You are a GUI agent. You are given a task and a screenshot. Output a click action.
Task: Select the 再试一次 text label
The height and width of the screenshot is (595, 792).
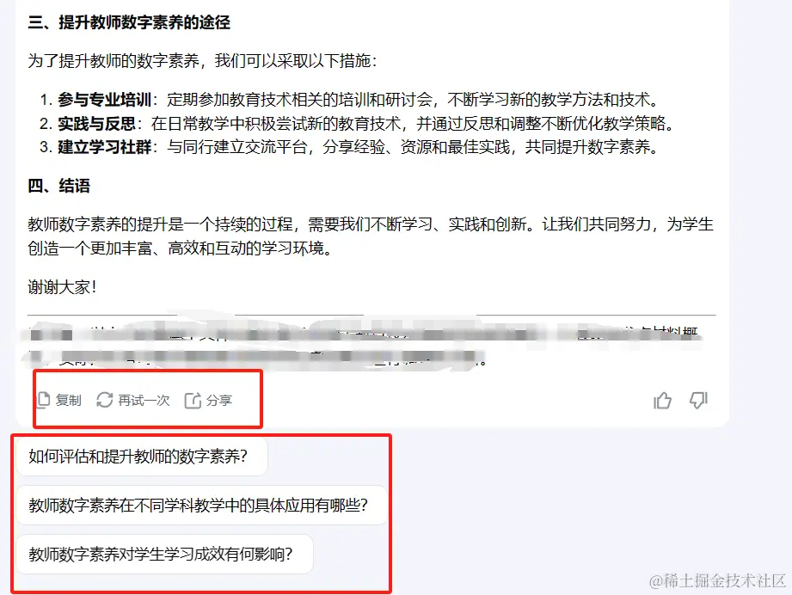(144, 401)
